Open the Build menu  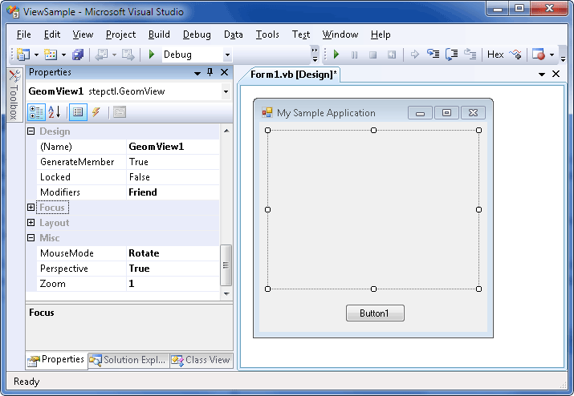click(159, 34)
